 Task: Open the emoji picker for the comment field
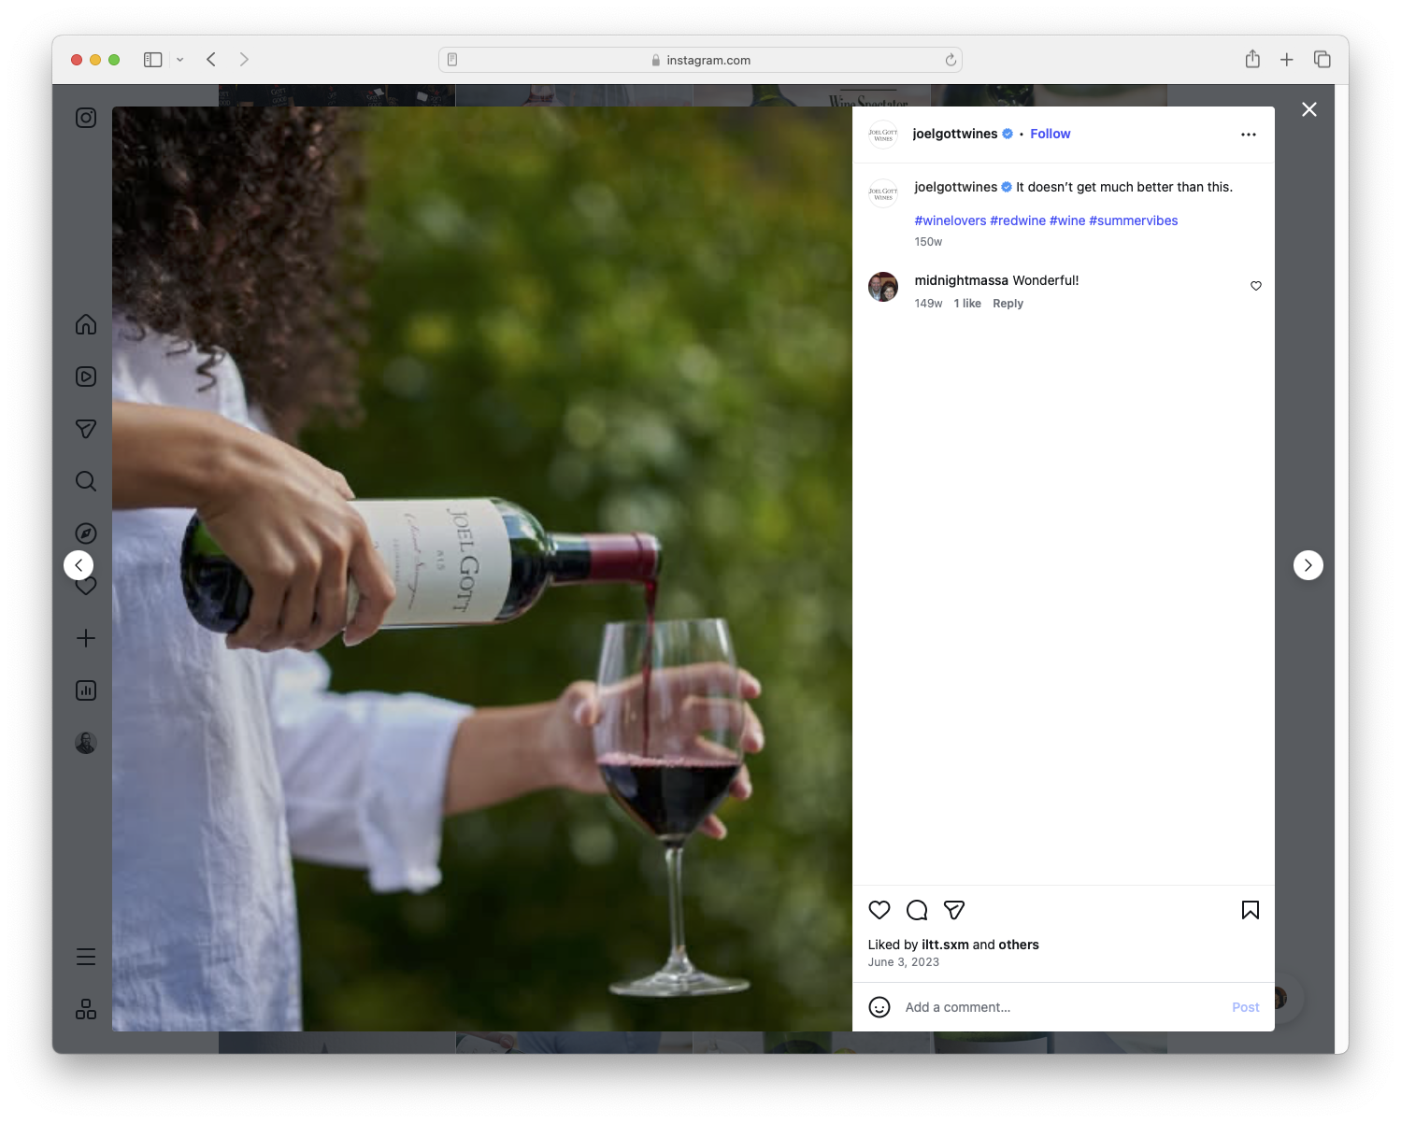(879, 1007)
